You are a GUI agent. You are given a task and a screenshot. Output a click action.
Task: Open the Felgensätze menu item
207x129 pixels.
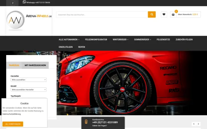point(163,40)
